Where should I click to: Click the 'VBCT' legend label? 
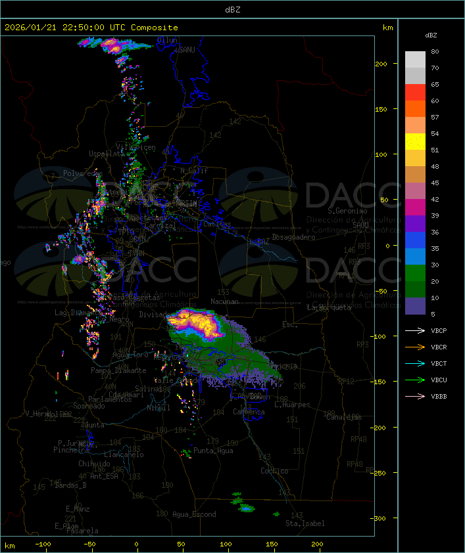coord(439,364)
